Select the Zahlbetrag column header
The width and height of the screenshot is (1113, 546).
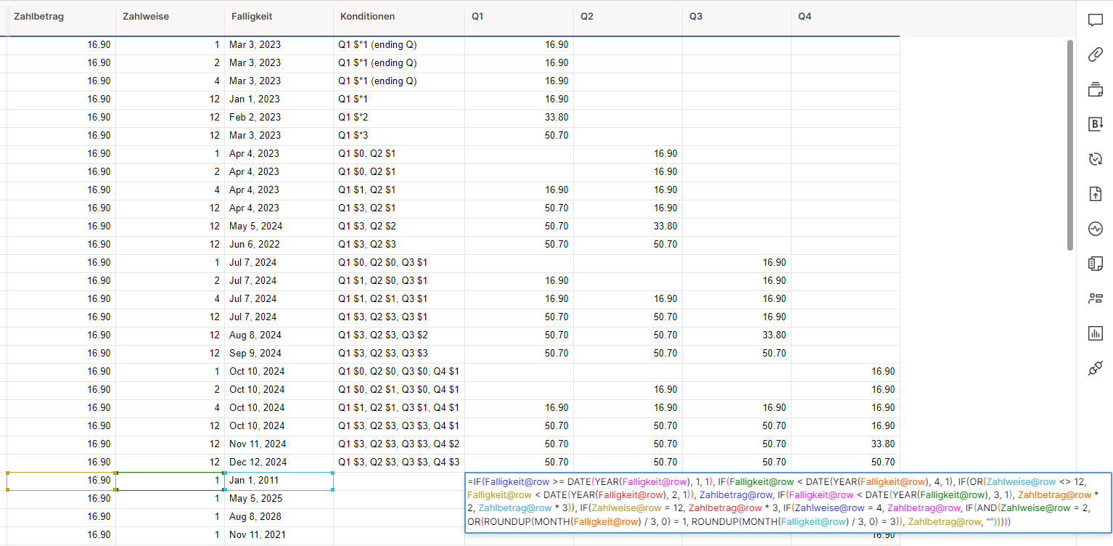[62, 17]
